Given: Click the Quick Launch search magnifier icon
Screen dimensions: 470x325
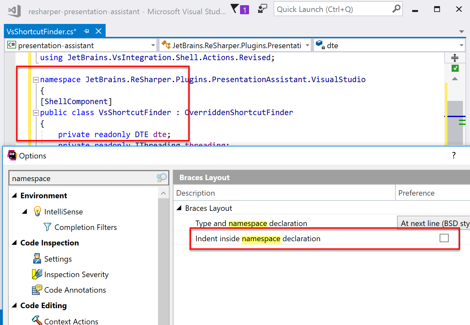Looking at the screenshot, I should pyautogui.click(x=396, y=9).
